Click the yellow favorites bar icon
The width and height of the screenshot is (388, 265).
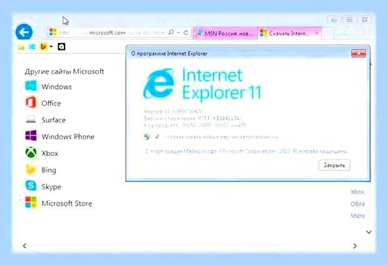21,47
